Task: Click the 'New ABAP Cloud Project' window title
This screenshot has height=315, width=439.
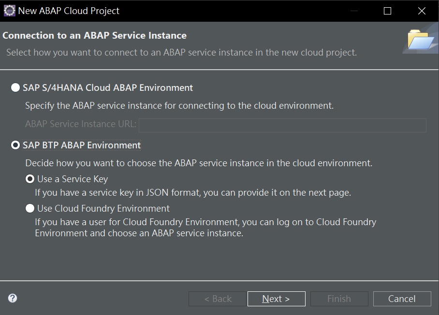Action: [x=69, y=11]
